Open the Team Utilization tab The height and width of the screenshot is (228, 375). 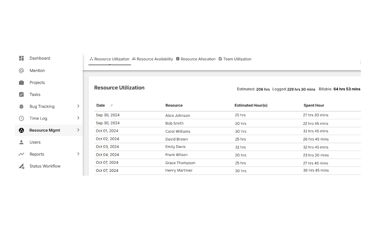(235, 59)
